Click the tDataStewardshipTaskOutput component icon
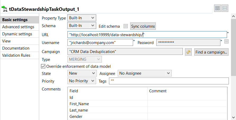The image size is (236, 120). click(x=4, y=9)
